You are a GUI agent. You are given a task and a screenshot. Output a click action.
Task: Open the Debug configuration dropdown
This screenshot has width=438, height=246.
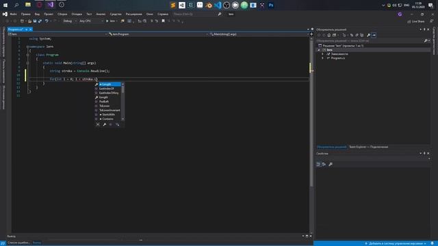[x=70, y=21]
